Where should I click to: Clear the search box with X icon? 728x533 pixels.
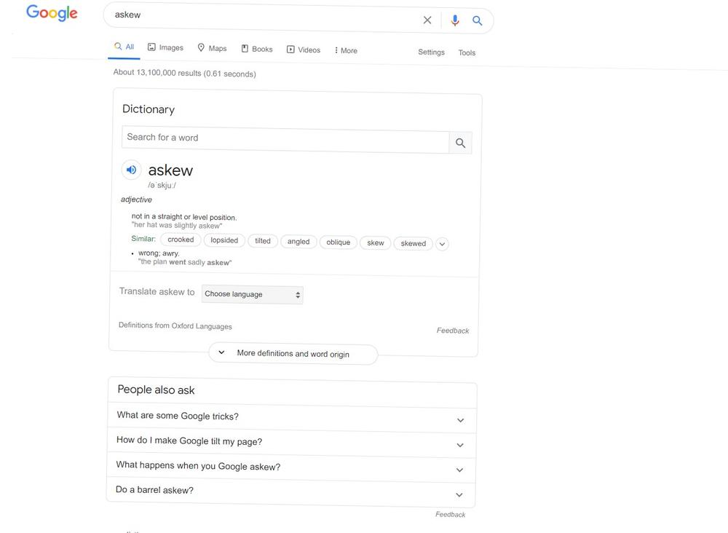[x=427, y=20]
